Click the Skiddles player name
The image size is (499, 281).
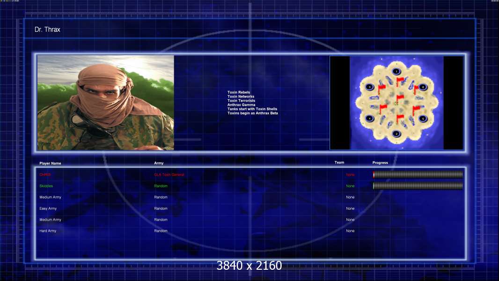46,186
